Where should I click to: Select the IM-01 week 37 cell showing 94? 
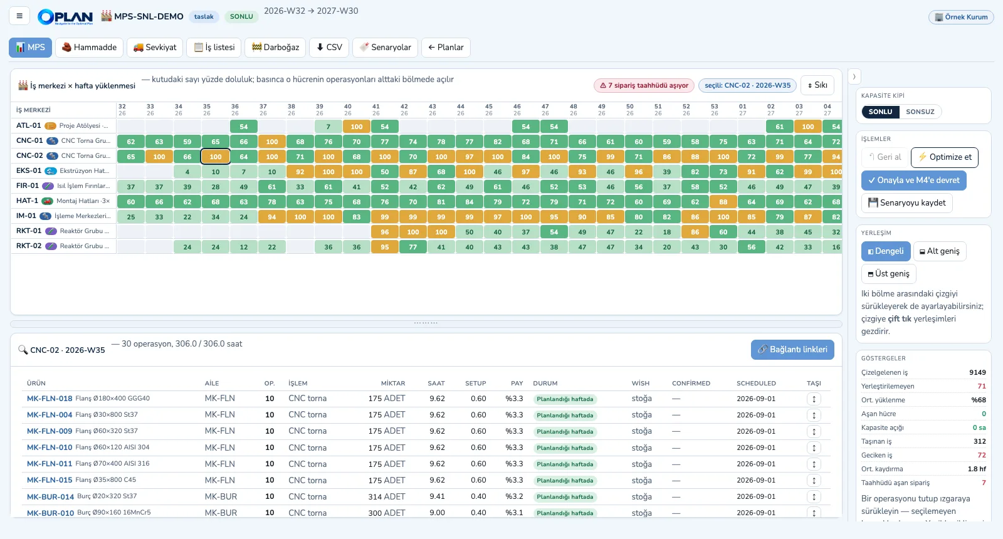coord(272,217)
